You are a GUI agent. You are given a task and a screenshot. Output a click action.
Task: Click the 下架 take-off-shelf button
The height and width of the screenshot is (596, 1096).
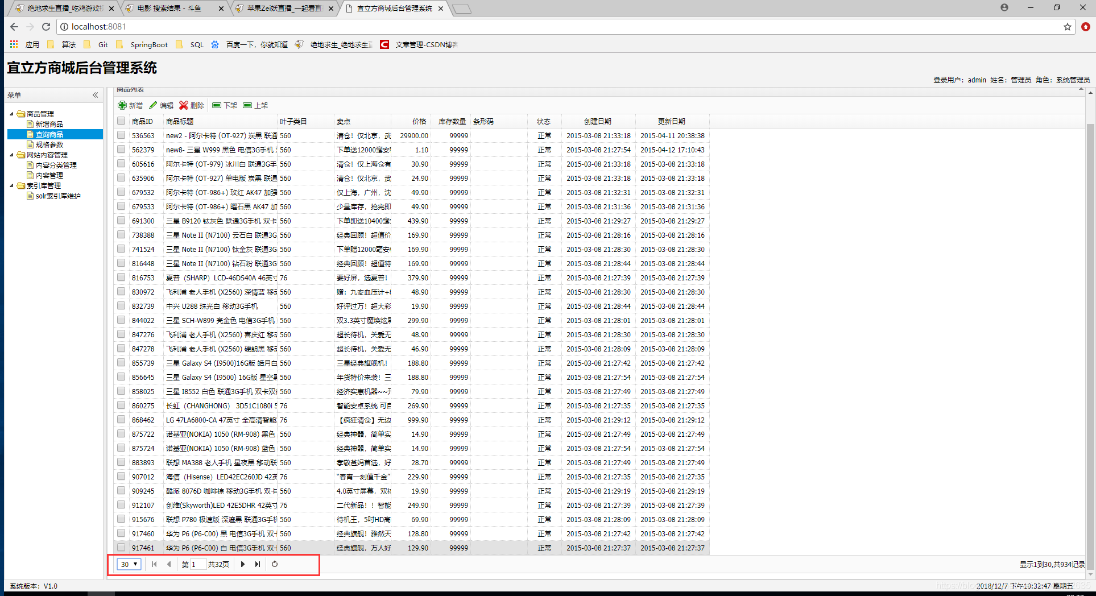(x=225, y=105)
